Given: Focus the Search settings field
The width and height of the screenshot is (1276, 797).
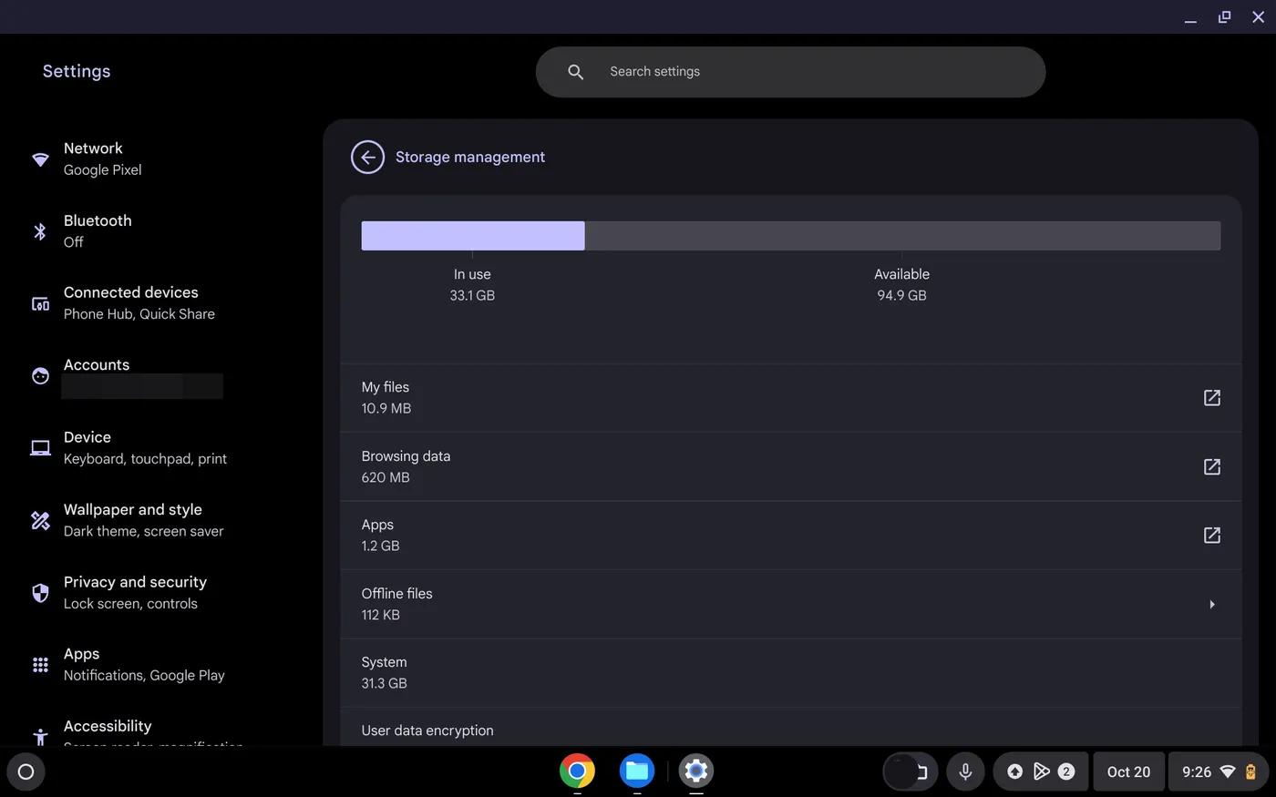Looking at the screenshot, I should (790, 72).
